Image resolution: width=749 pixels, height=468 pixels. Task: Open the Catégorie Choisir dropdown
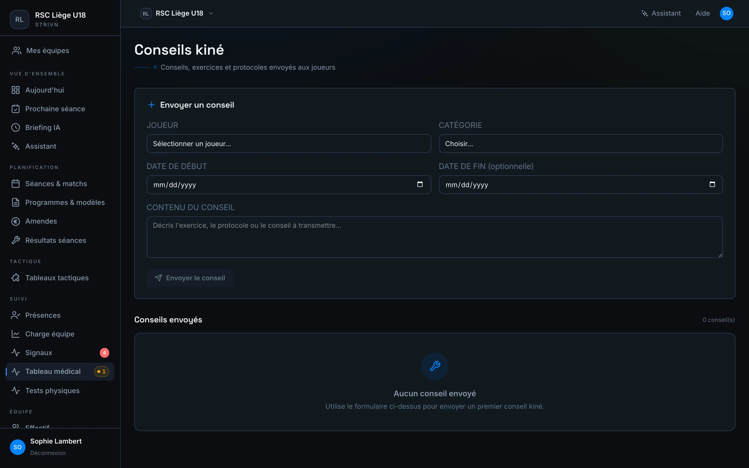pos(581,144)
